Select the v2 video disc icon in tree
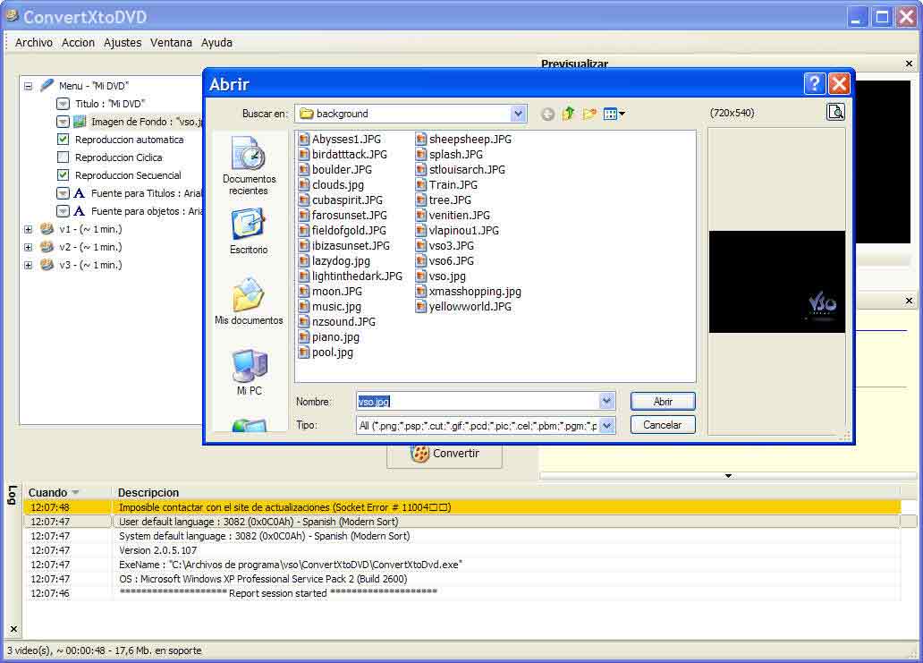Viewport: 923px width, 663px height. pos(47,247)
